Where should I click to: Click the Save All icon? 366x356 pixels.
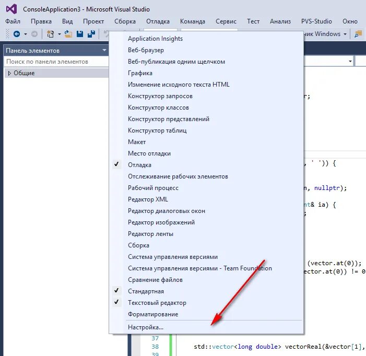tap(91, 34)
